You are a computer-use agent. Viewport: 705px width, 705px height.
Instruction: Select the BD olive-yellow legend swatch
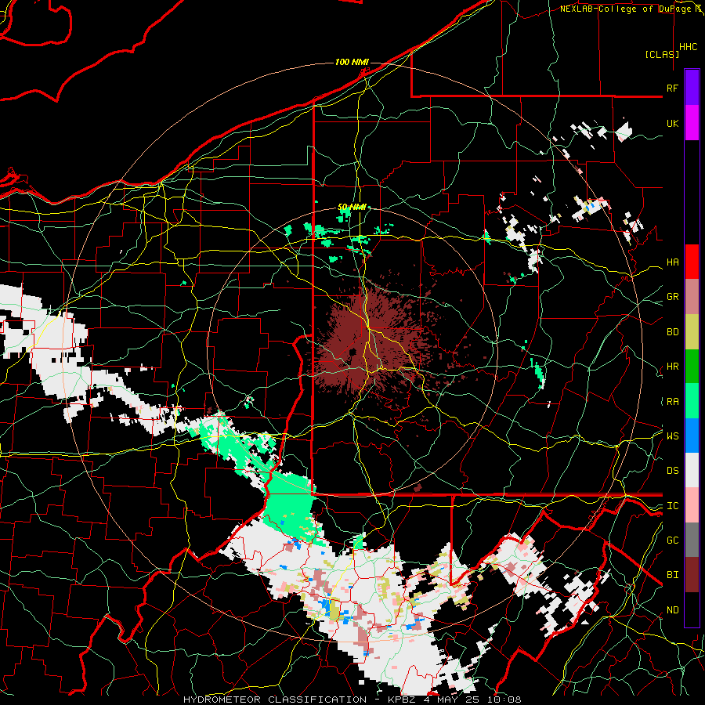(x=692, y=332)
